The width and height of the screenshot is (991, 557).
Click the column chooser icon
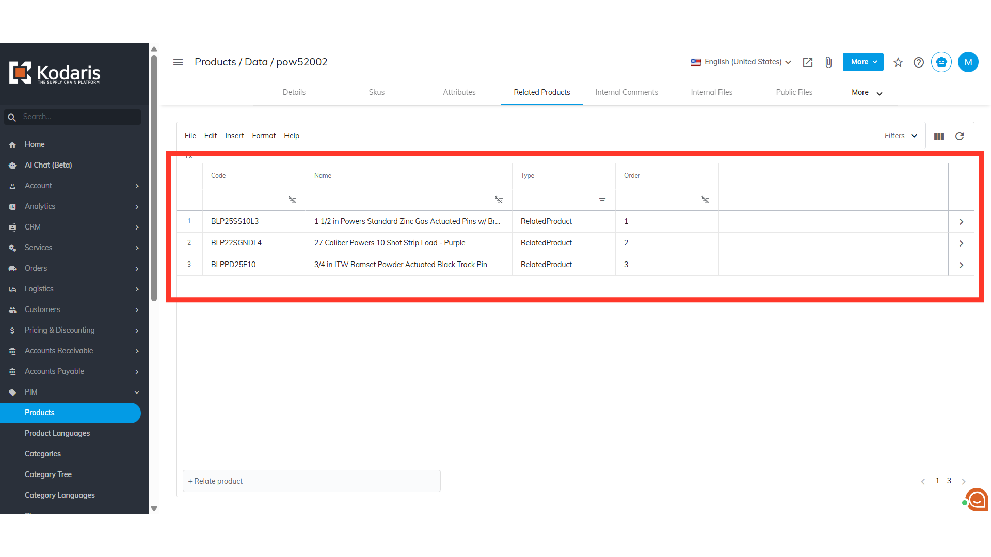point(939,136)
